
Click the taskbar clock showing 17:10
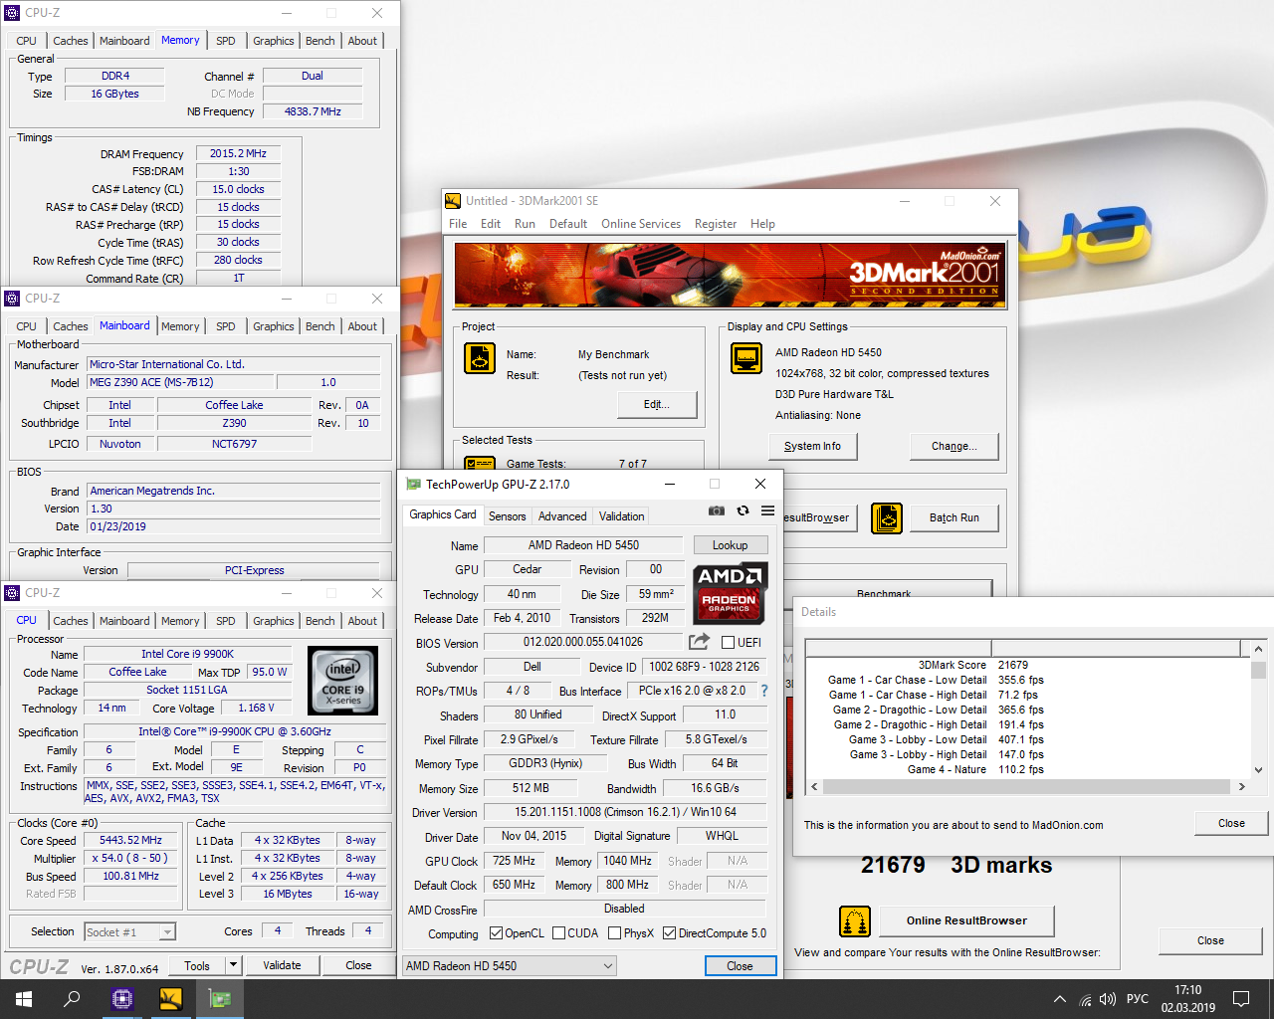click(1187, 999)
